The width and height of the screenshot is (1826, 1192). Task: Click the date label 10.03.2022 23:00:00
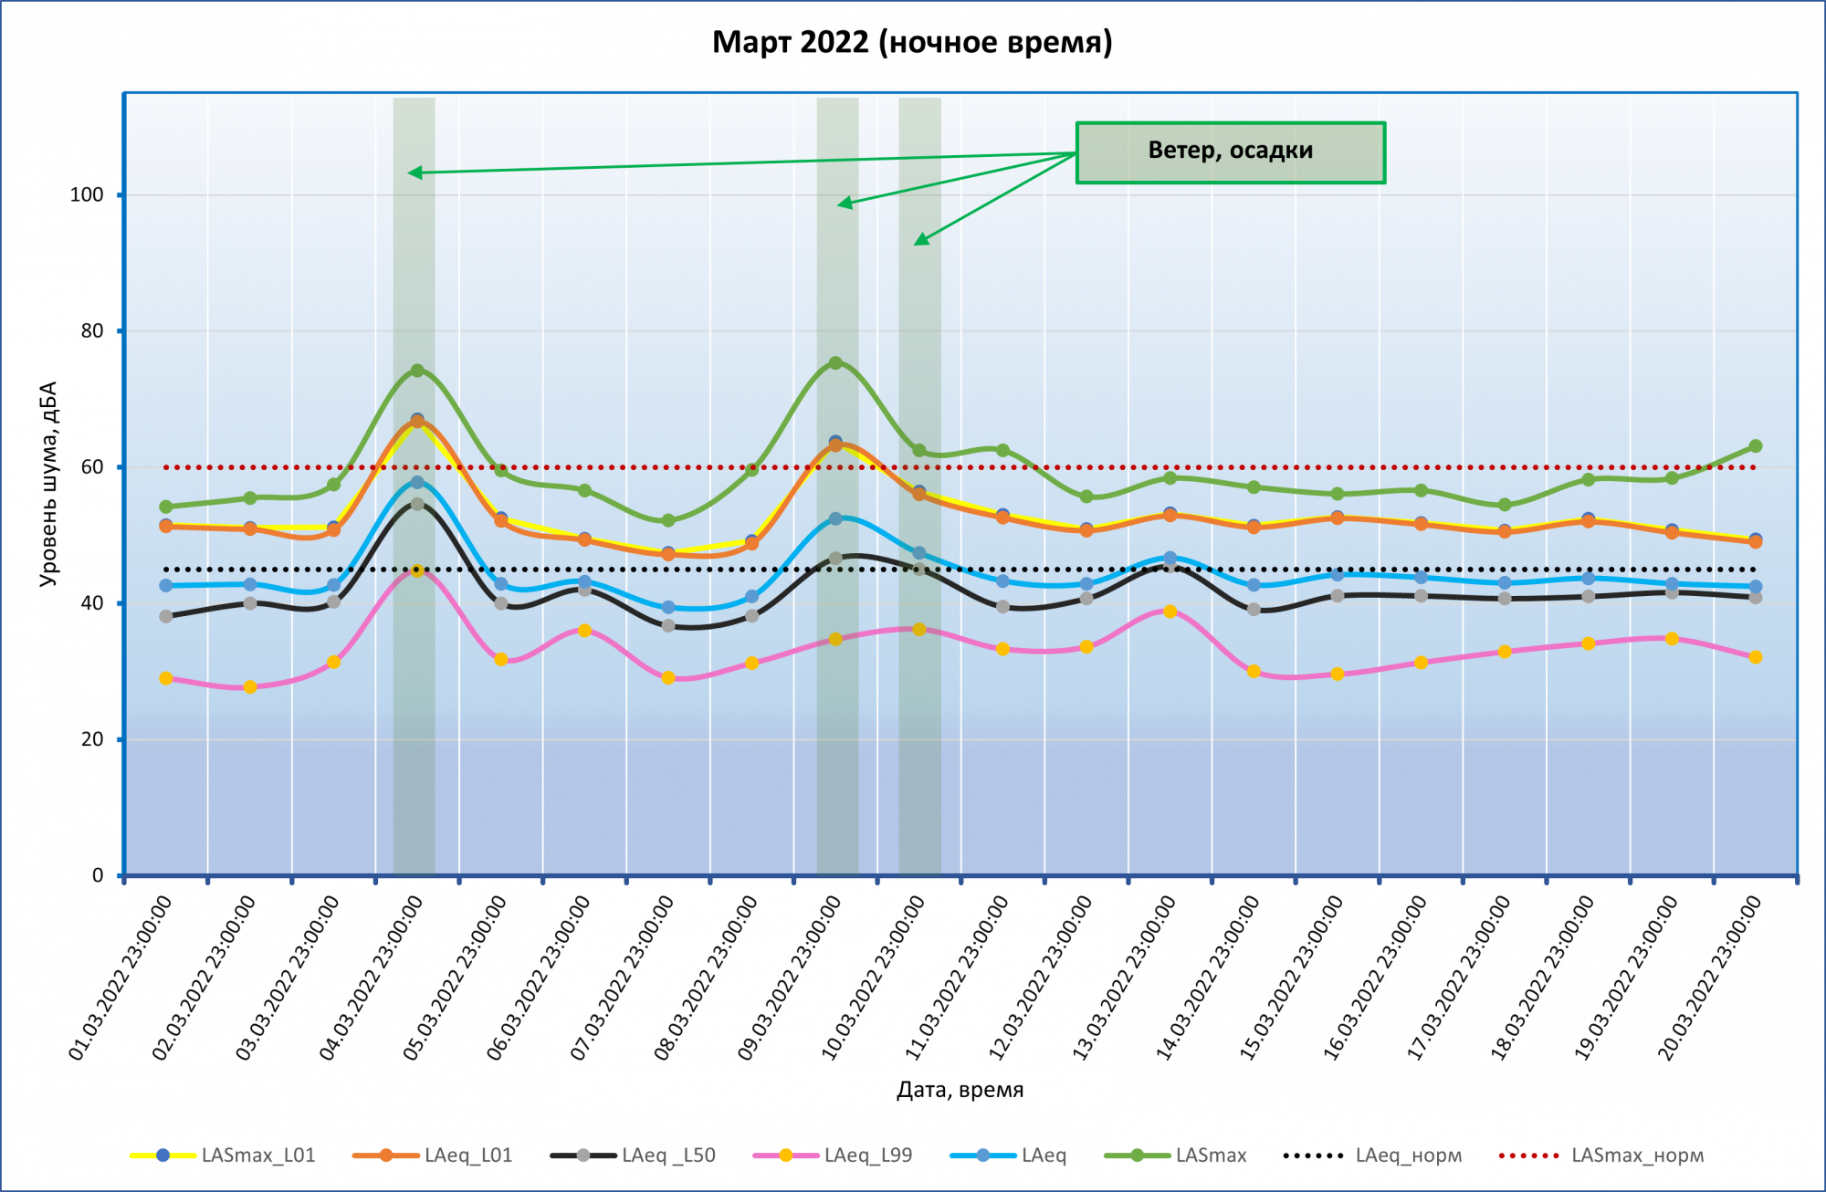pos(874,978)
